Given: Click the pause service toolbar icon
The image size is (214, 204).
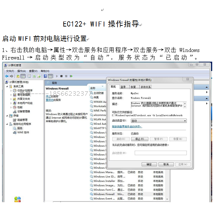Looking at the screenshot, I should tap(66, 76).
